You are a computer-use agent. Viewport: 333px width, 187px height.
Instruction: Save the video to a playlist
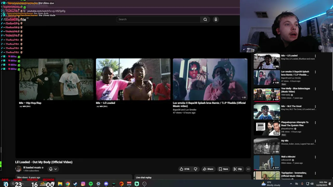tap(223, 169)
